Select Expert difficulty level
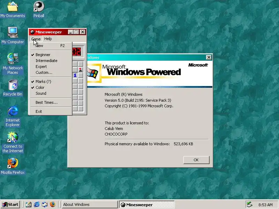Viewport: 279px width, 209px height. pyautogui.click(x=51, y=67)
